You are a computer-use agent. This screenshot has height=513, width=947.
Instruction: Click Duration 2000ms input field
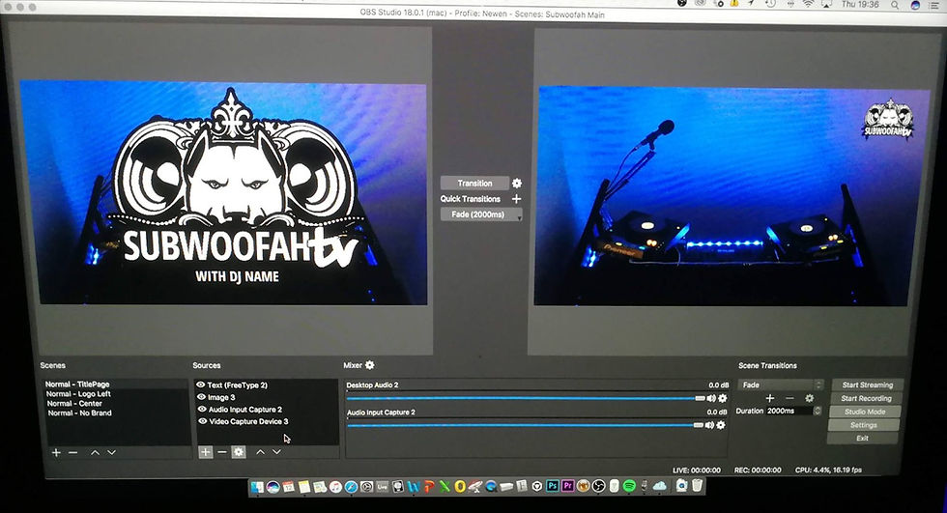[x=789, y=411]
